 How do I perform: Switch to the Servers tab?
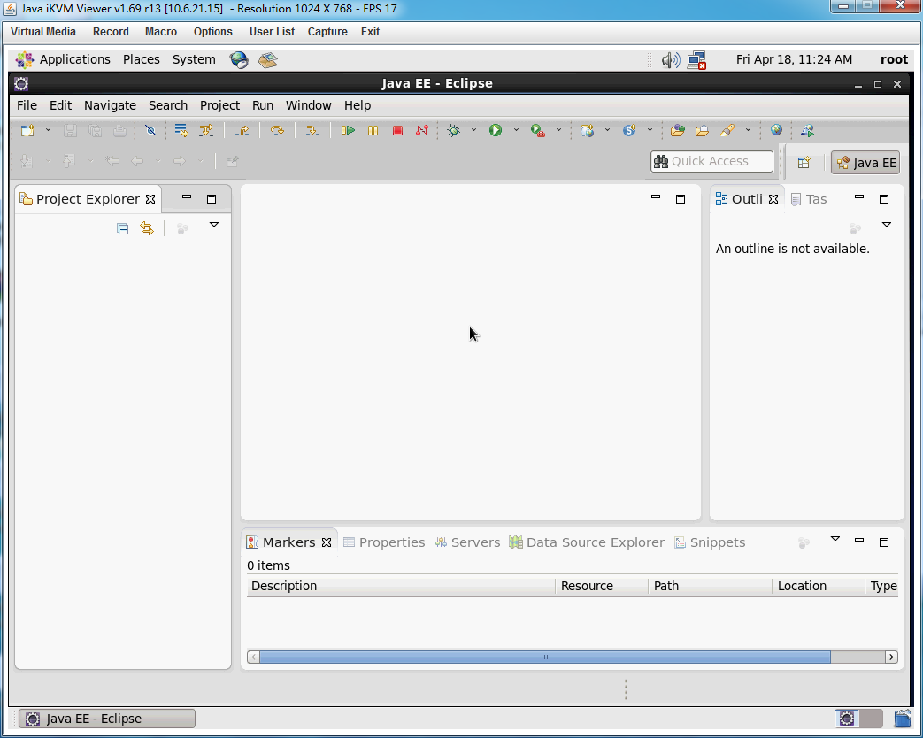click(467, 542)
